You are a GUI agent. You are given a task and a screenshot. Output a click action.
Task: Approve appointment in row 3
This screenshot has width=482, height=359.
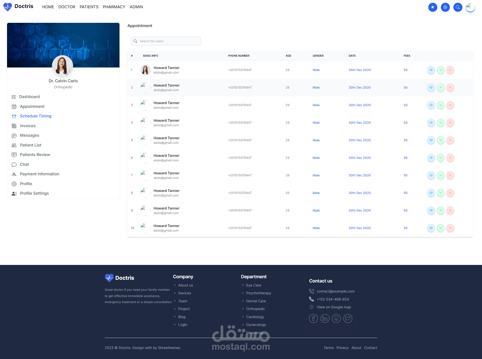click(x=441, y=105)
